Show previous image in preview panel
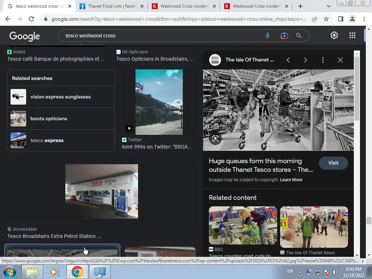This screenshot has height=279, width=372. 288,60
